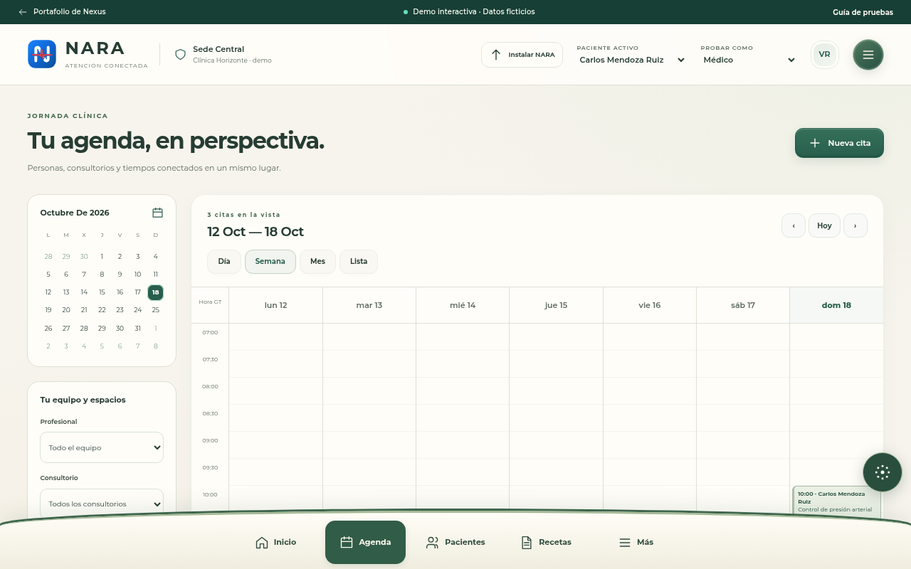Go to next week with right chevron
Image resolution: width=911 pixels, height=569 pixels.
tap(855, 225)
